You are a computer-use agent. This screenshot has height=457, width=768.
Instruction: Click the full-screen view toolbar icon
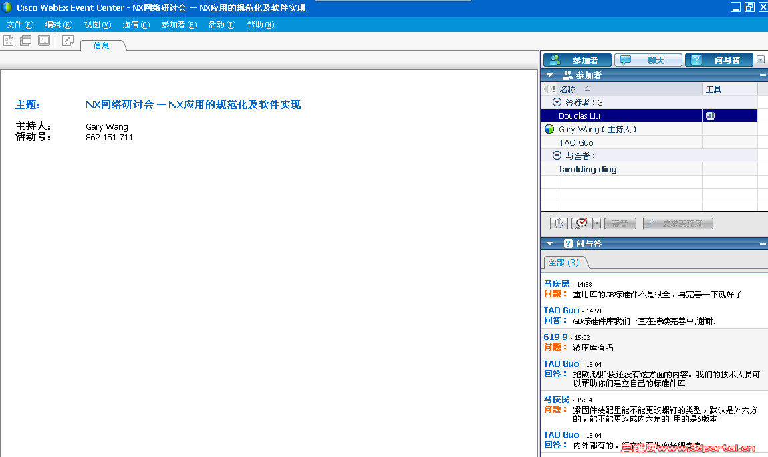tap(44, 41)
